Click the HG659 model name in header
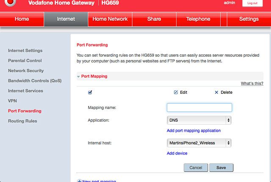Image resolution: width=271 pixels, height=182 pixels. 110,3
